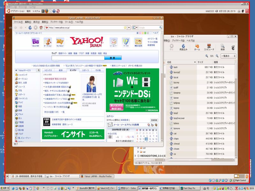Screen dimensions: 255x191
Task: Expand the var folder in tree
Action: click(x=138, y=152)
